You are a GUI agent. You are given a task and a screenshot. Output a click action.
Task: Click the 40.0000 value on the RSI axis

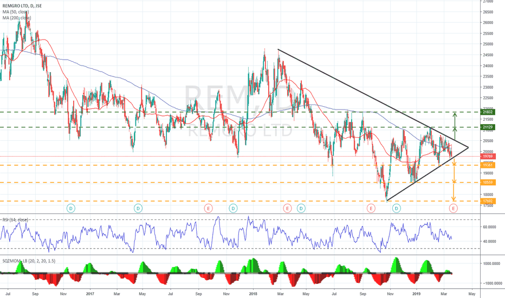click(x=489, y=241)
